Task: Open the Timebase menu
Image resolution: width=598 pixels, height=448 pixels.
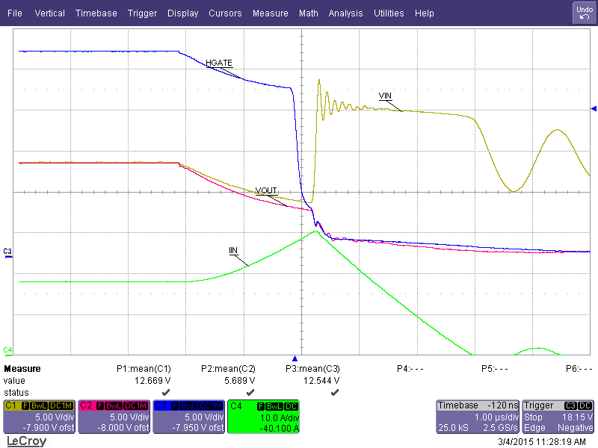Action: pos(96,13)
